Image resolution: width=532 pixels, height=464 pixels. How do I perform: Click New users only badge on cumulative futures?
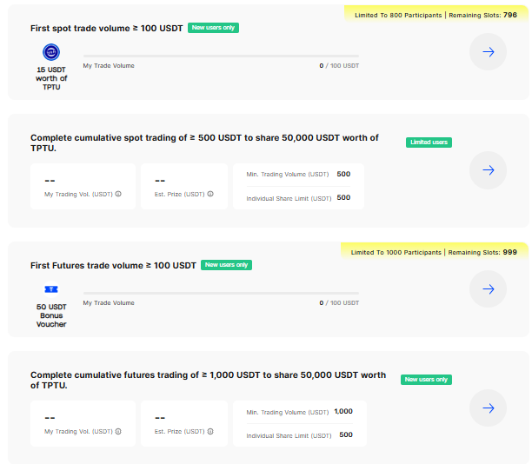click(426, 380)
